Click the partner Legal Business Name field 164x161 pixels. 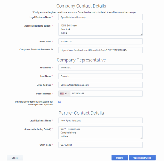[x=101, y=120]
